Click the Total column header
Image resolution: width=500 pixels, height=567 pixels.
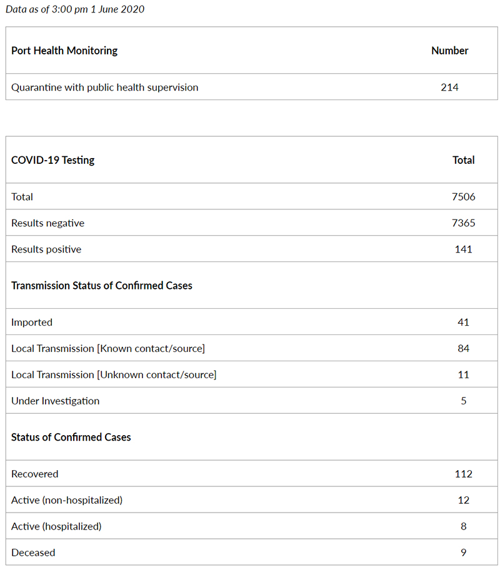click(464, 160)
